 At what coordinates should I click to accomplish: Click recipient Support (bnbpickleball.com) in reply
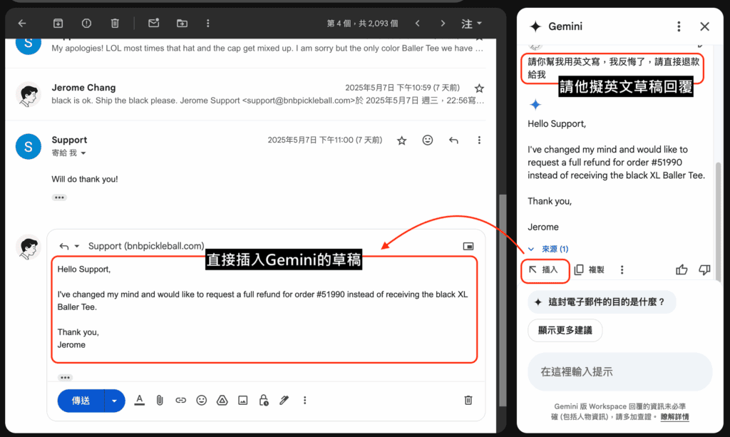click(x=146, y=246)
